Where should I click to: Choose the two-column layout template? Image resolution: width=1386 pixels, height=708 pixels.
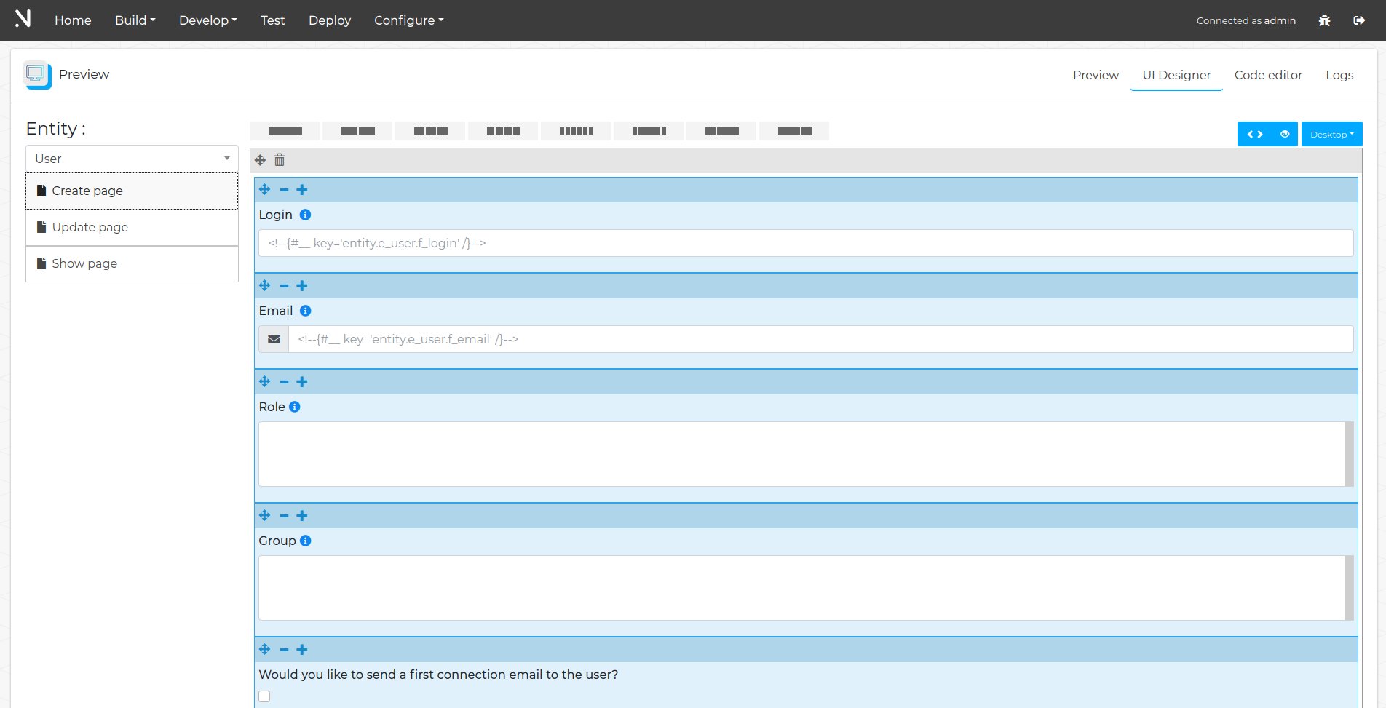(357, 131)
